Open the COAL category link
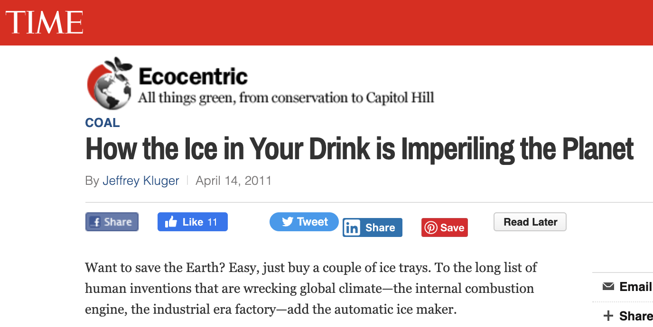Viewport: 653px width, 327px height. click(103, 123)
